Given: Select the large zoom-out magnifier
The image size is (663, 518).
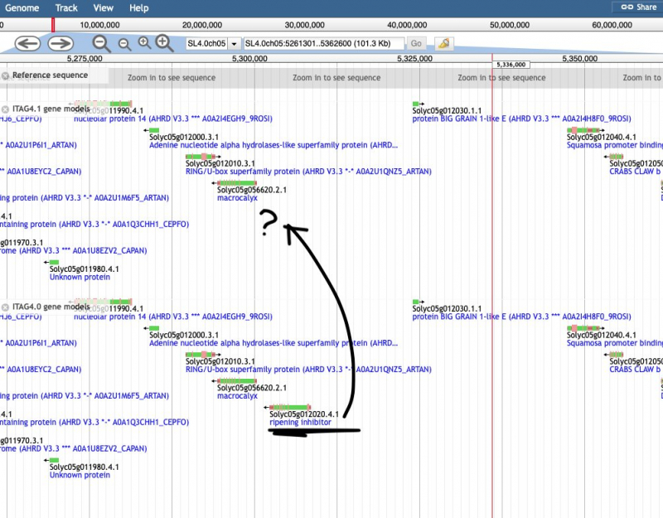Looking at the screenshot, I should coord(101,42).
